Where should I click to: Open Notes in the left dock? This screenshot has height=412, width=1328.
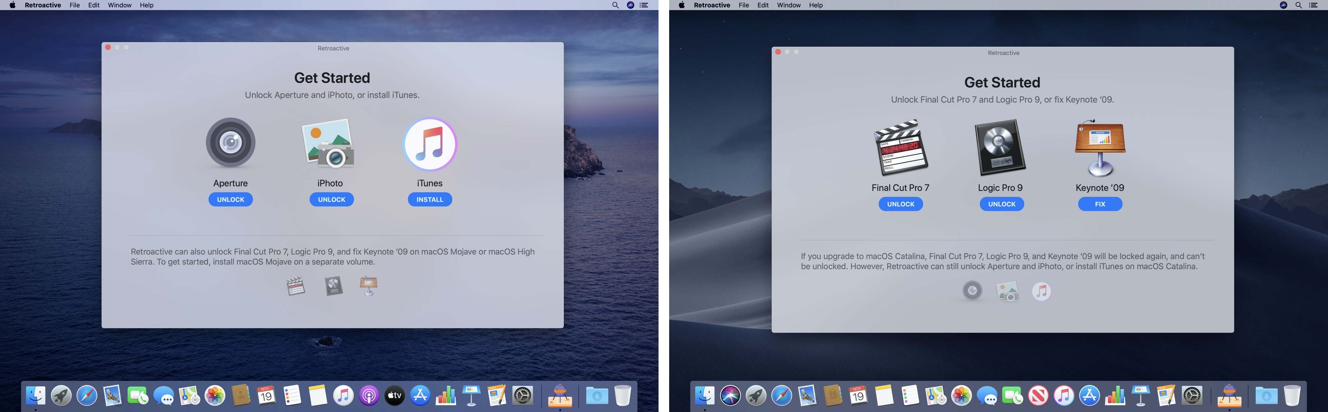coord(318,396)
